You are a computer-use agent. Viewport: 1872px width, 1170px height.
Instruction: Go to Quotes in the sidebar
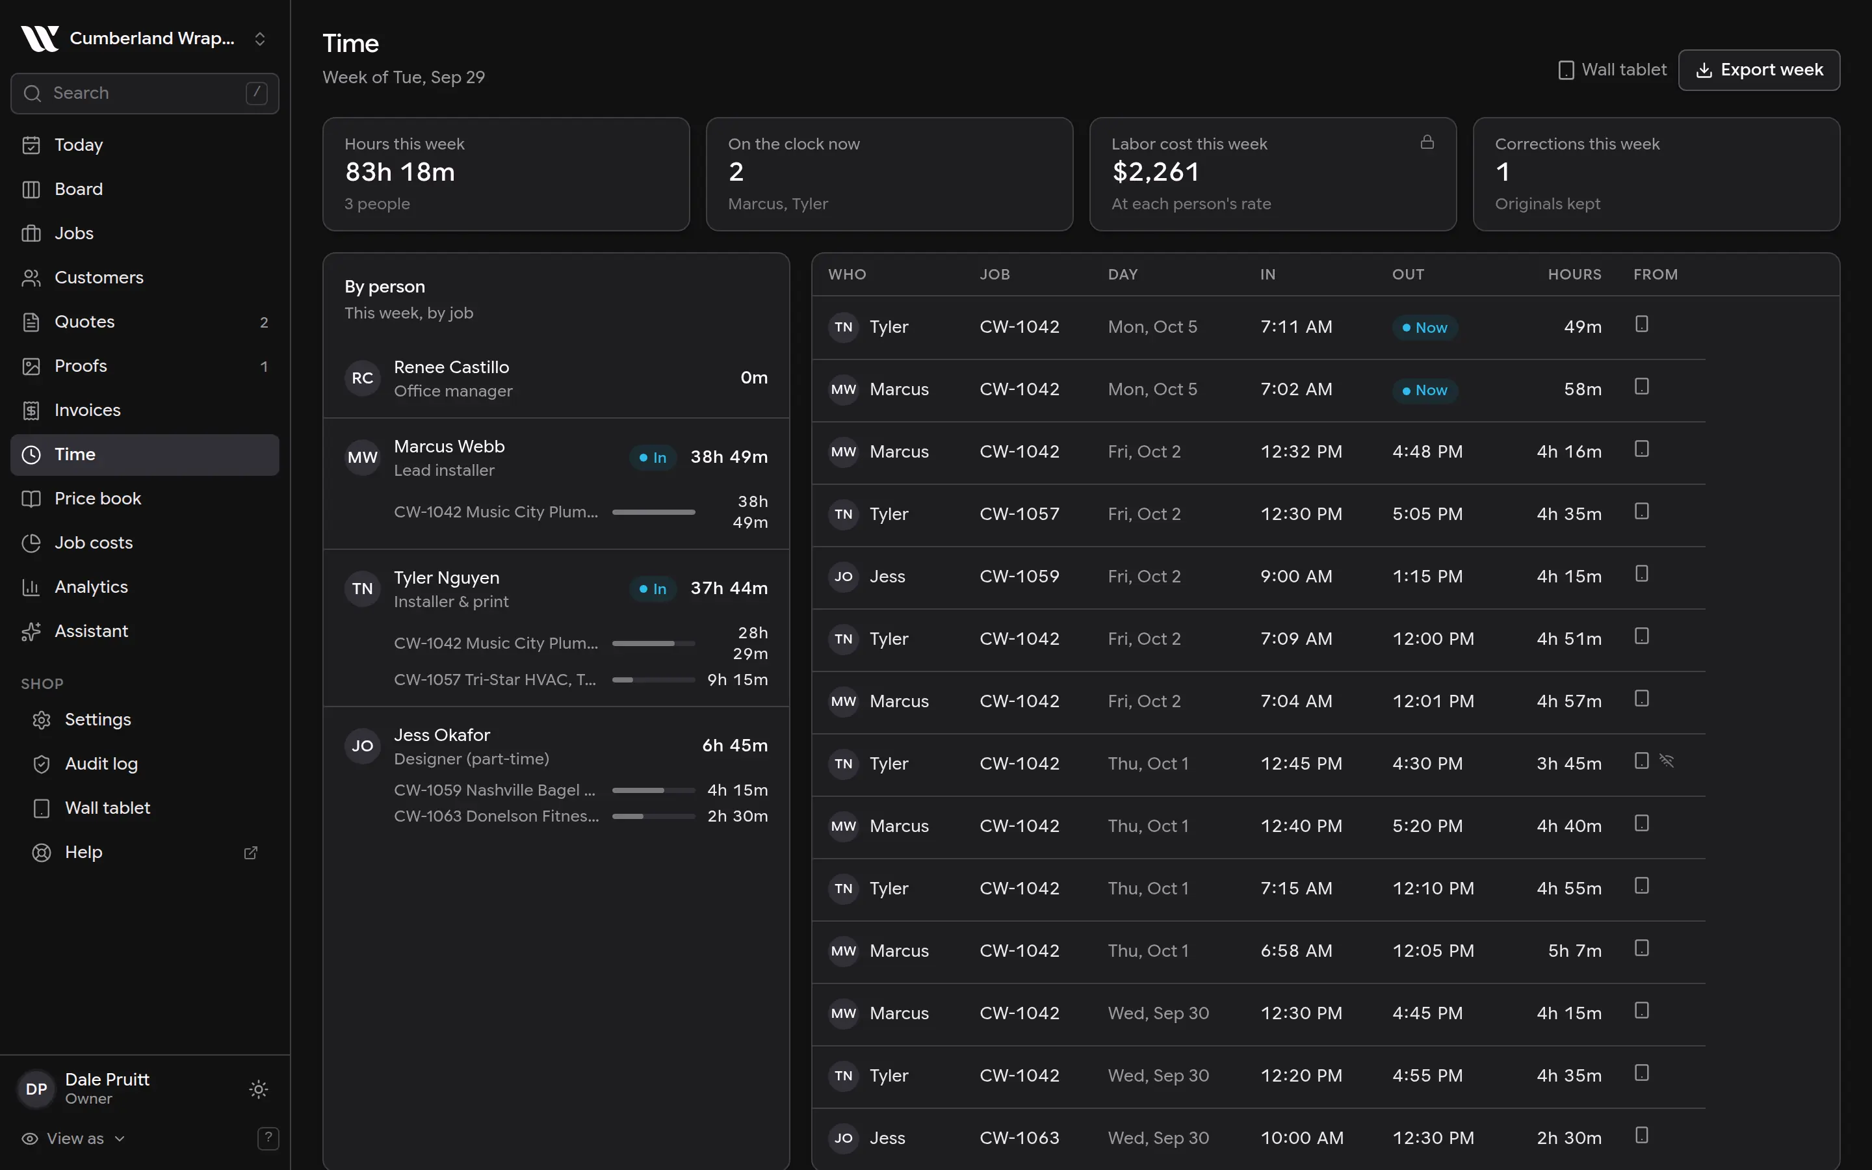coord(145,322)
